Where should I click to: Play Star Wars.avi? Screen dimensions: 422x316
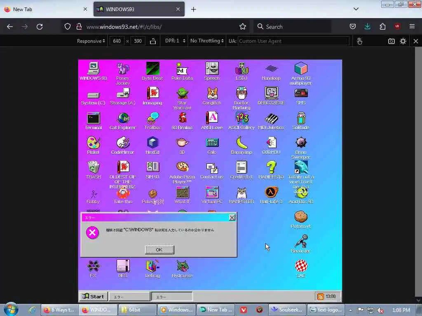coord(182,98)
